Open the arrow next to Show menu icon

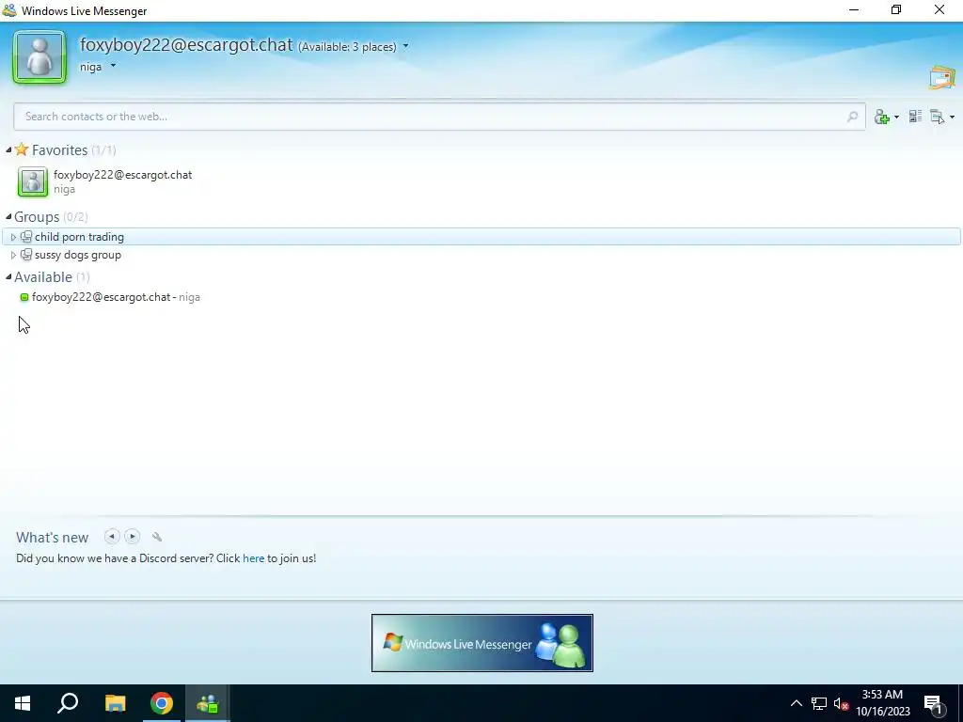tap(952, 118)
